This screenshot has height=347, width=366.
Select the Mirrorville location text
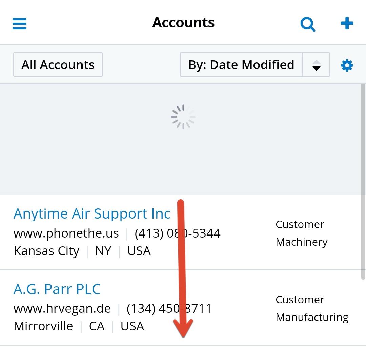[43, 326]
